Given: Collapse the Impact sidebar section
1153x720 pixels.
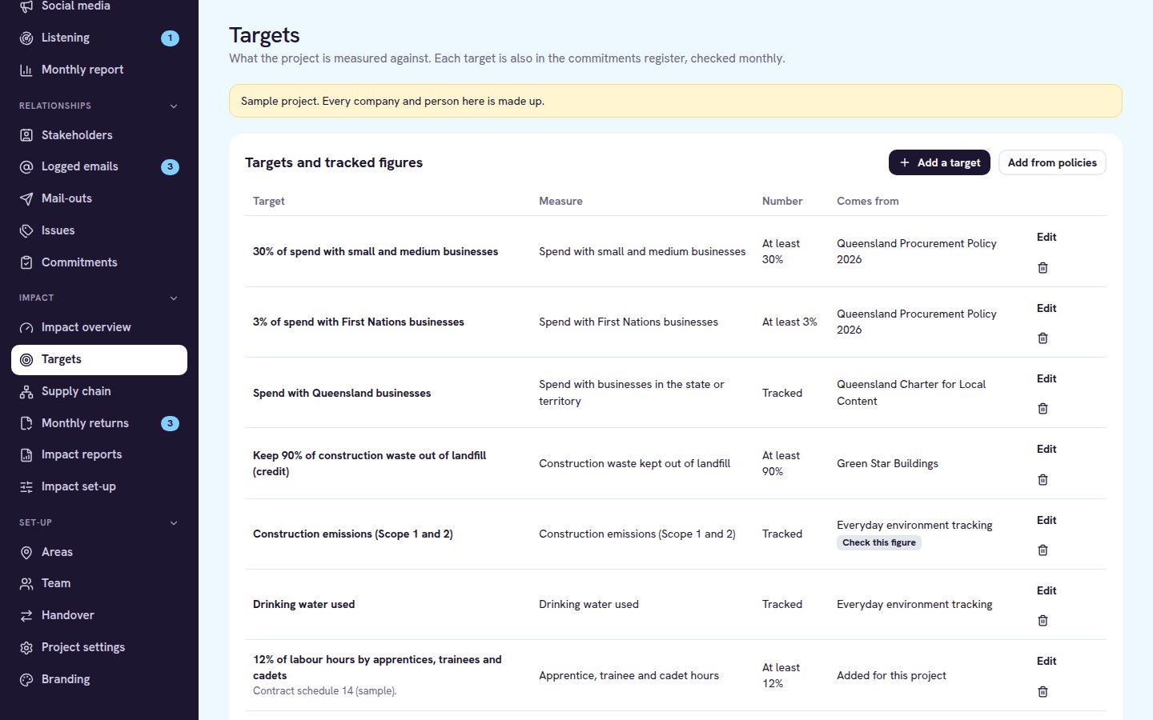Looking at the screenshot, I should (174, 298).
